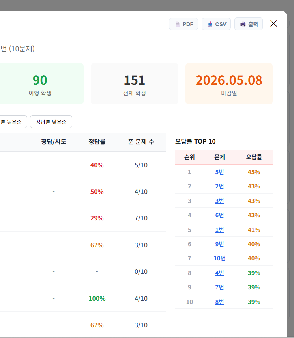Viewport: 294px width, 338px height.
Task: Open the 6번 problem link
Action: tap(219, 215)
